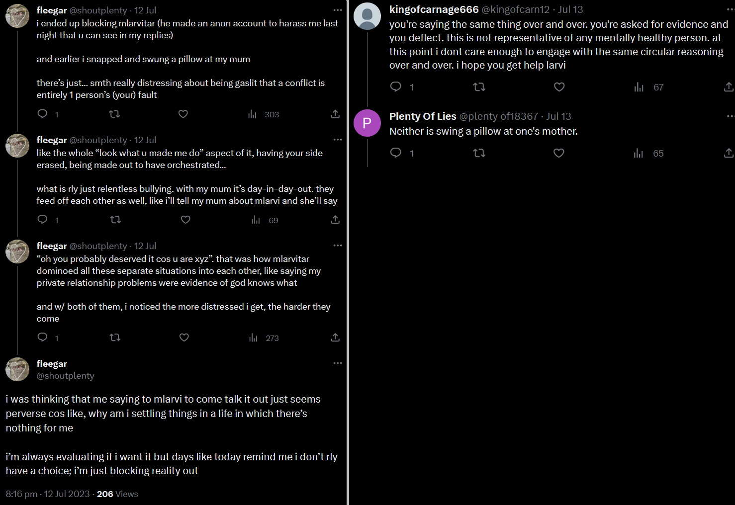Image resolution: width=735 pixels, height=505 pixels.
Task: Open more options on fleegar's first tweet
Action: [x=338, y=10]
